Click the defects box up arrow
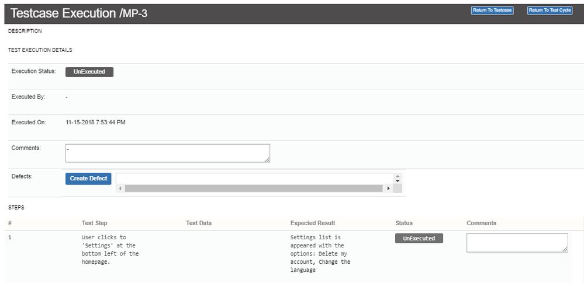The height and width of the screenshot is (283, 584). coord(398,176)
